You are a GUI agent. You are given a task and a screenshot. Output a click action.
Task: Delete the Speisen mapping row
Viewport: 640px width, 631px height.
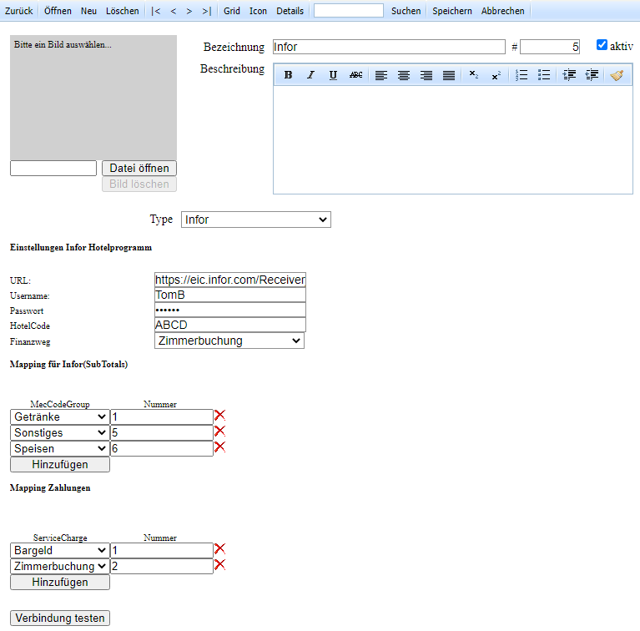tap(219, 447)
